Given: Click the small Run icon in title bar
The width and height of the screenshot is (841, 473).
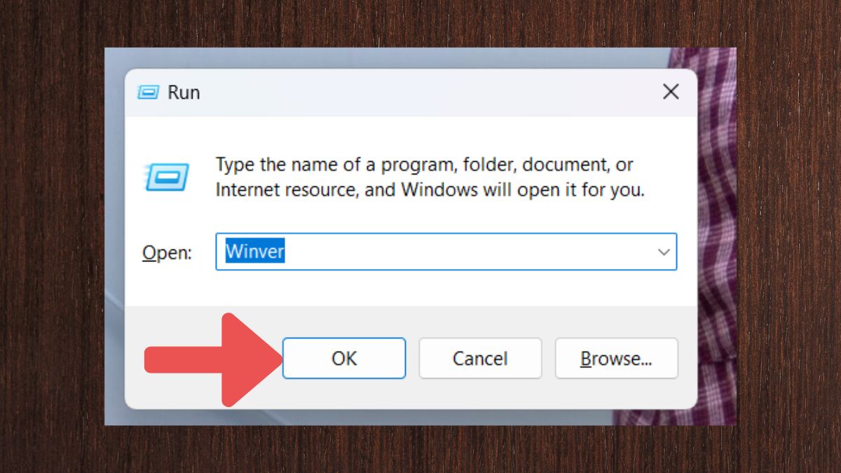Looking at the screenshot, I should tap(148, 92).
